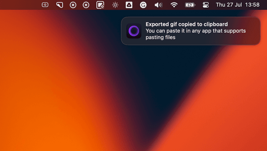The image size is (267, 151).
Task: Open the battery charging status menu
Action: point(190,5)
